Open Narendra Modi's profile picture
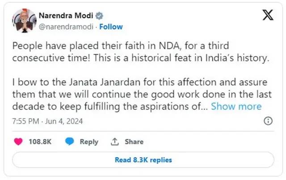Screen dimensions: 286x180 21,21
